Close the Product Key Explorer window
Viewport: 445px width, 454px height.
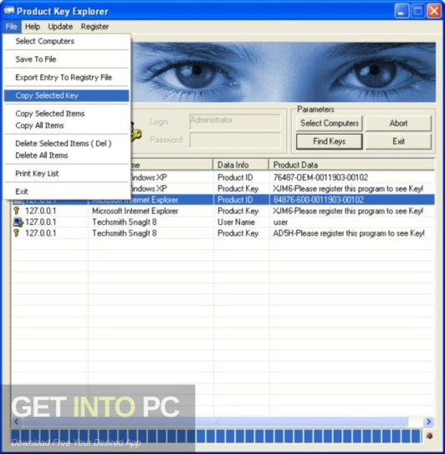434,12
